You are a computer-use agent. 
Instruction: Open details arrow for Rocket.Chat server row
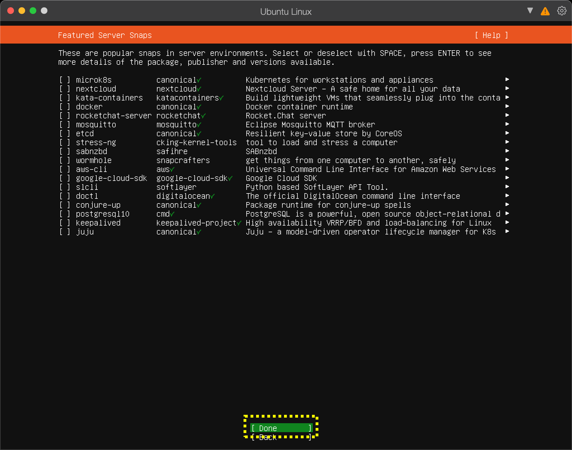coord(507,115)
